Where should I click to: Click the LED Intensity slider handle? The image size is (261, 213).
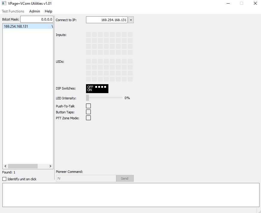[x=87, y=98]
